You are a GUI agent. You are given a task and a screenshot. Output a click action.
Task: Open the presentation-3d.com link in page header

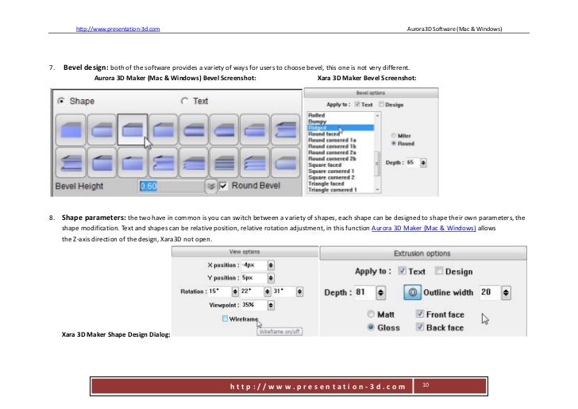coord(118,29)
